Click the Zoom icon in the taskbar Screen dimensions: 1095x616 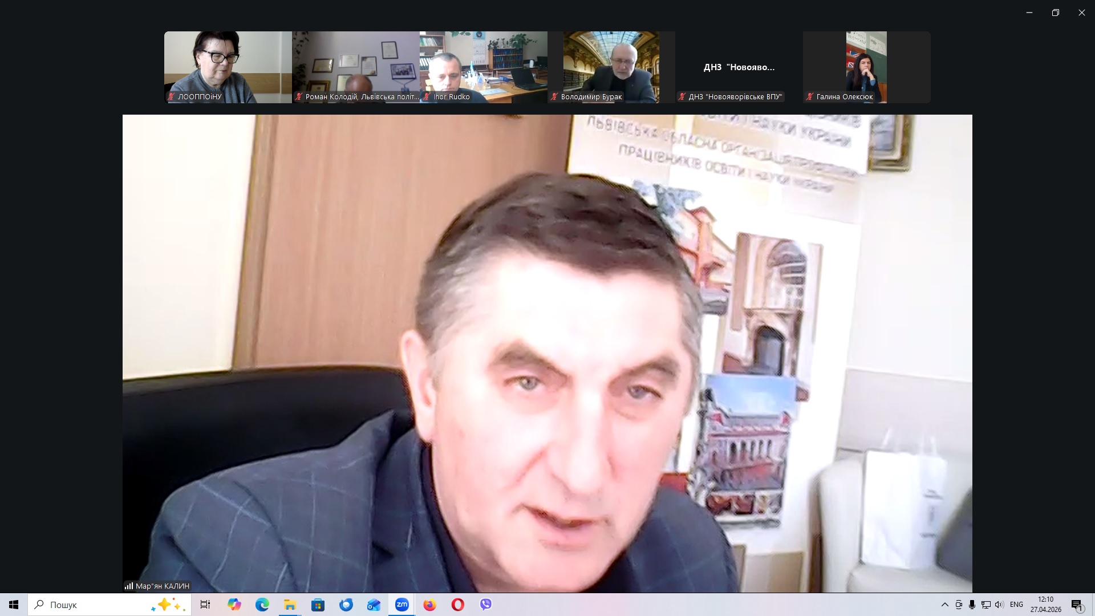pyautogui.click(x=401, y=605)
